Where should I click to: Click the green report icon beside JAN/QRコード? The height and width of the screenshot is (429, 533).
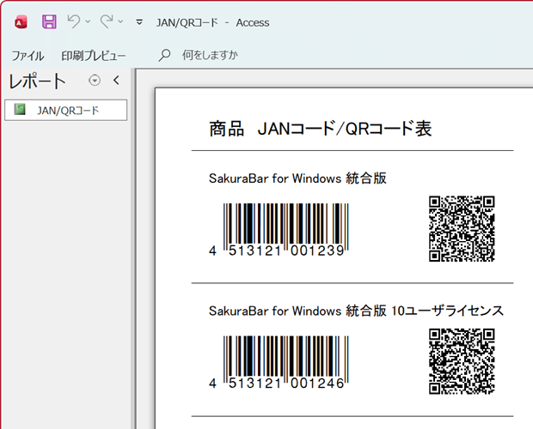[20, 110]
